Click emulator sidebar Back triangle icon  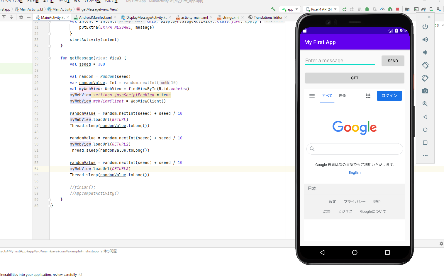coord(425,117)
